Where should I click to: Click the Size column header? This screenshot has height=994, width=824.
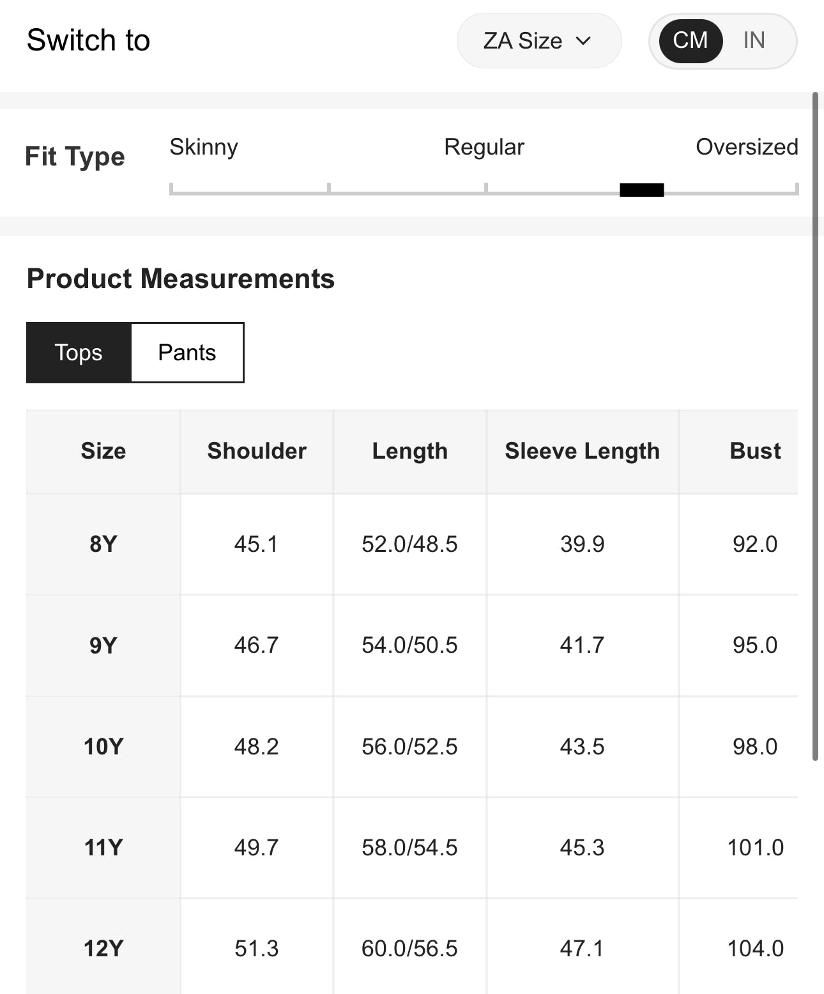(x=103, y=451)
